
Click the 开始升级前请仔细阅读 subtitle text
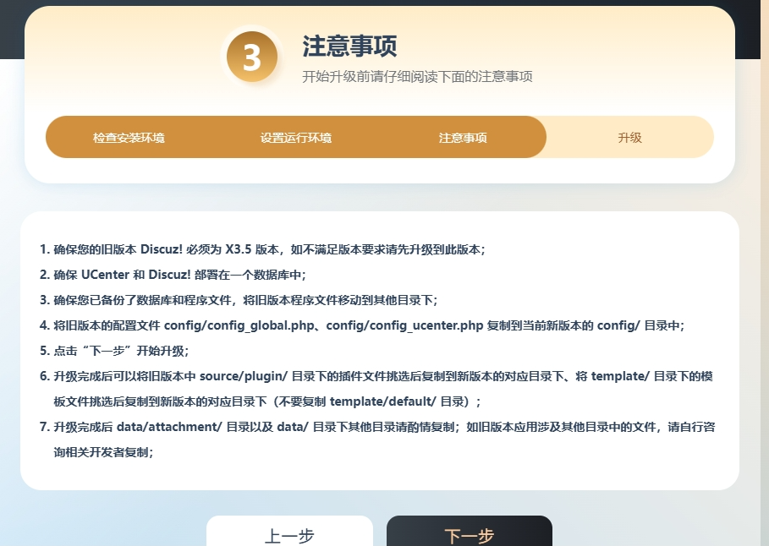click(417, 76)
